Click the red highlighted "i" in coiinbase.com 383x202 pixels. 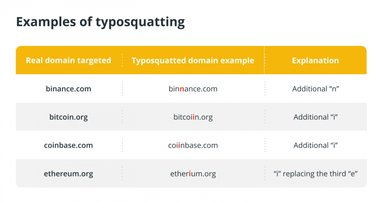click(x=179, y=145)
